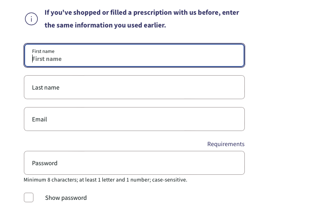The height and width of the screenshot is (209, 326).
Task: Click the 'Minimum 8 characters' helper text
Action: point(105,180)
